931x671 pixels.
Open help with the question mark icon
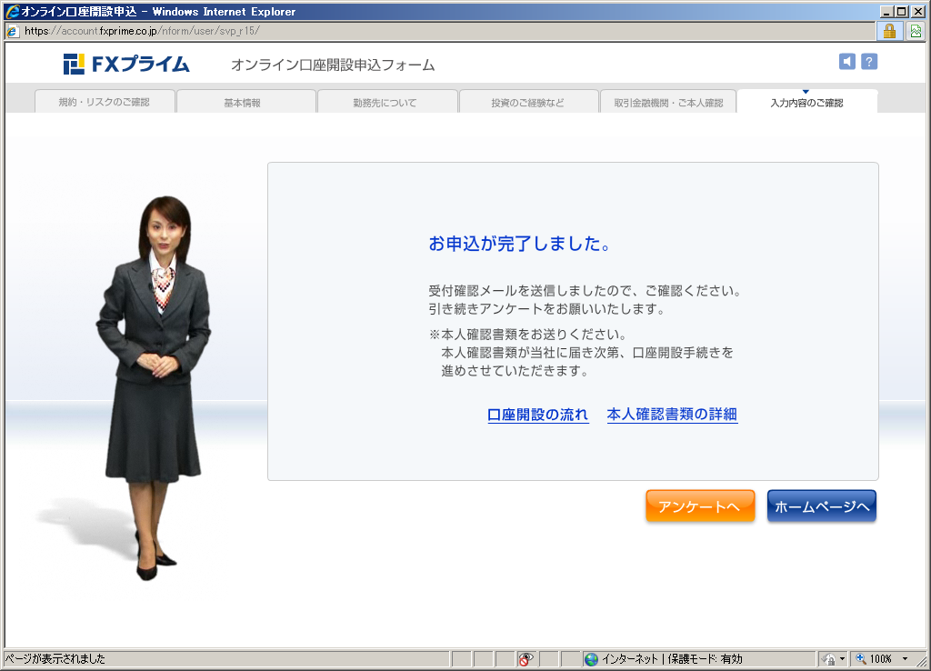[869, 62]
